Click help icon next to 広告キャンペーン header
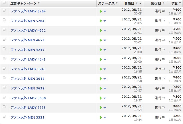 [39, 3]
